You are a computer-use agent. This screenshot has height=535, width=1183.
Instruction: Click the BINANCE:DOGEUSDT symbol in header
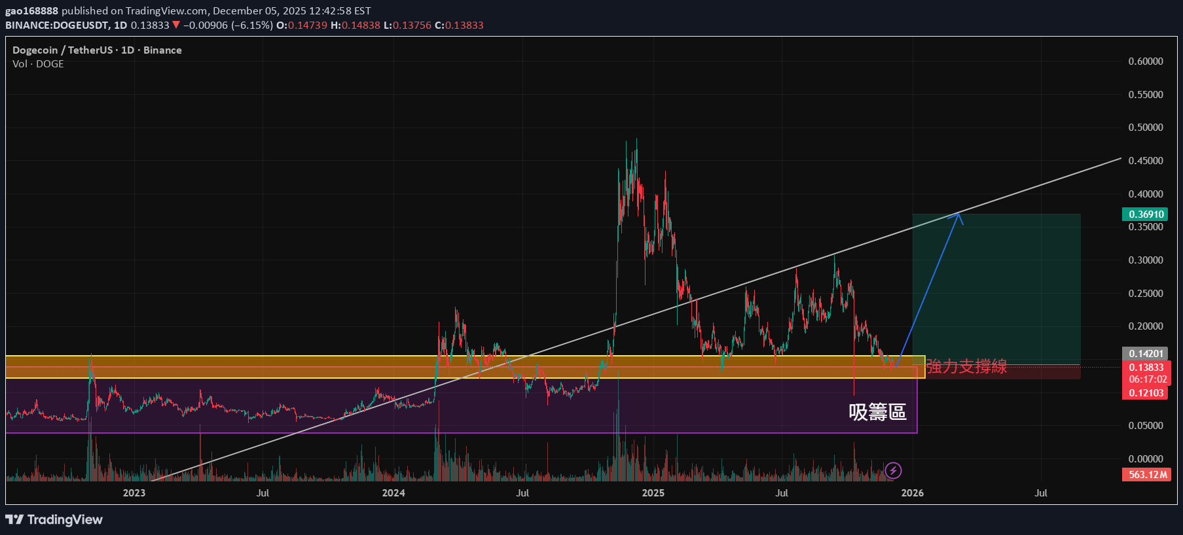pos(57,26)
